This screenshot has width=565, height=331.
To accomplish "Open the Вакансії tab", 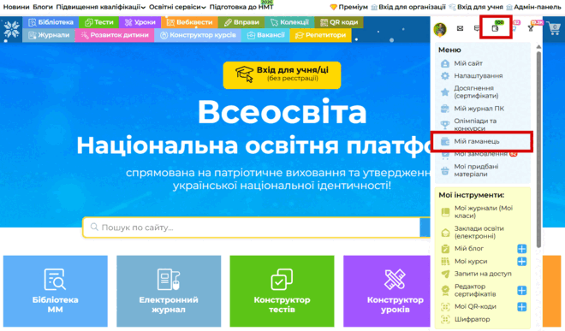I will point(265,35).
